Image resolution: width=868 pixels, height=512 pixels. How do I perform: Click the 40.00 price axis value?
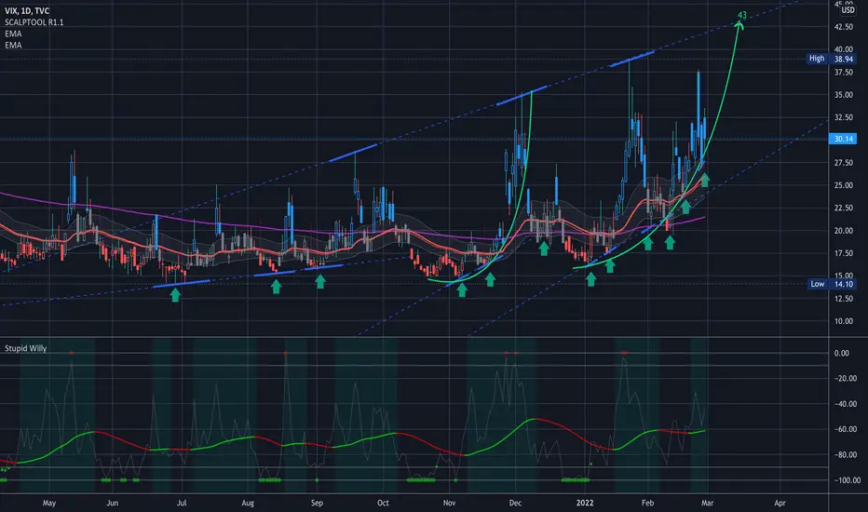tap(843, 49)
